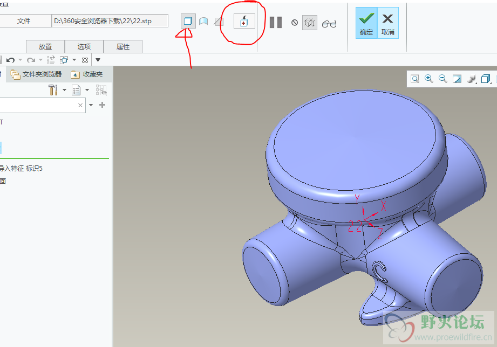Select the solid import type icon
The image size is (497, 347).
pos(188,21)
